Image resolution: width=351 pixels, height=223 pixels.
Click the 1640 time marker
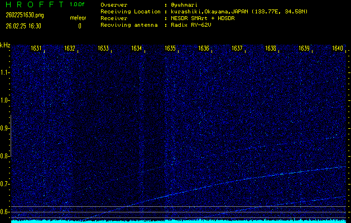[337, 49]
